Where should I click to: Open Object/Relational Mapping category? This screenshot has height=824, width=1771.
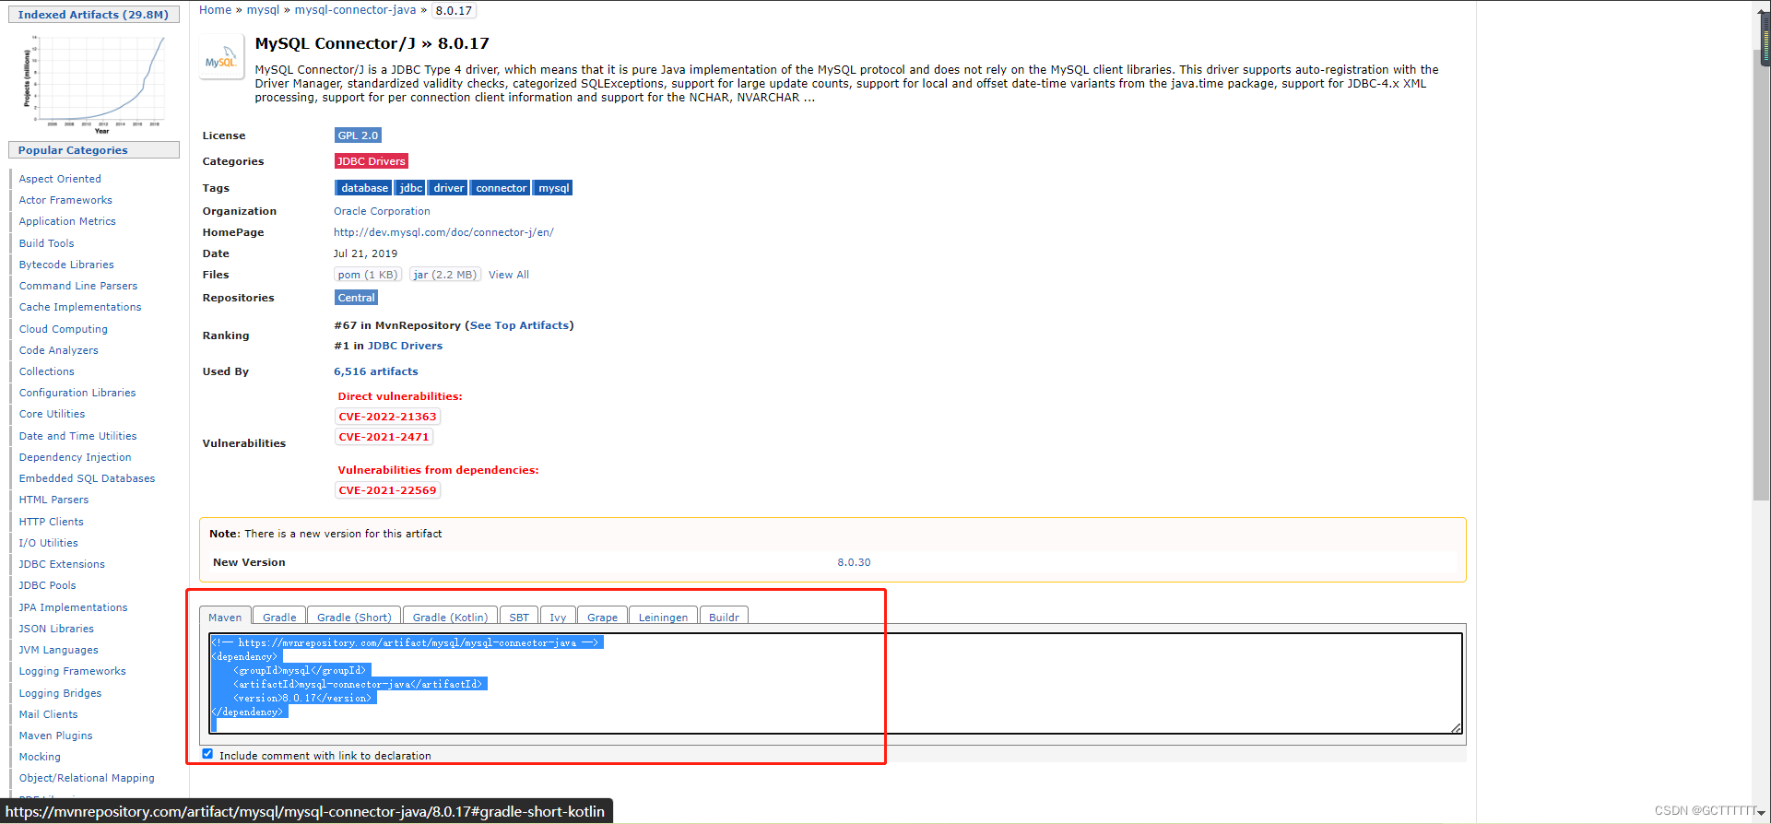(87, 778)
